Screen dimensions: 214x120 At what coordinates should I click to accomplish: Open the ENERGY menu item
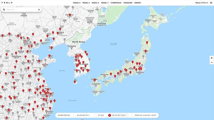tap(138, 3)
